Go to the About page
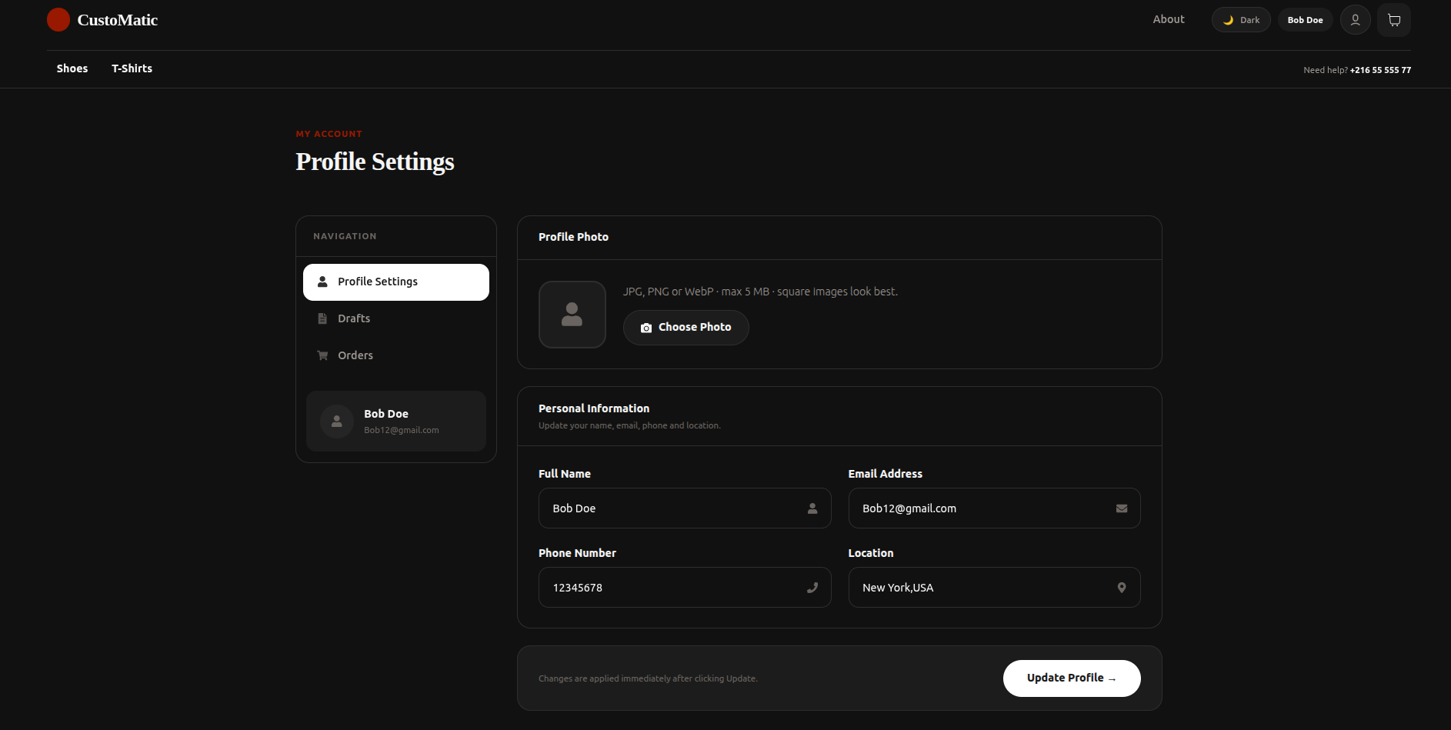This screenshot has width=1451, height=730. coord(1169,19)
